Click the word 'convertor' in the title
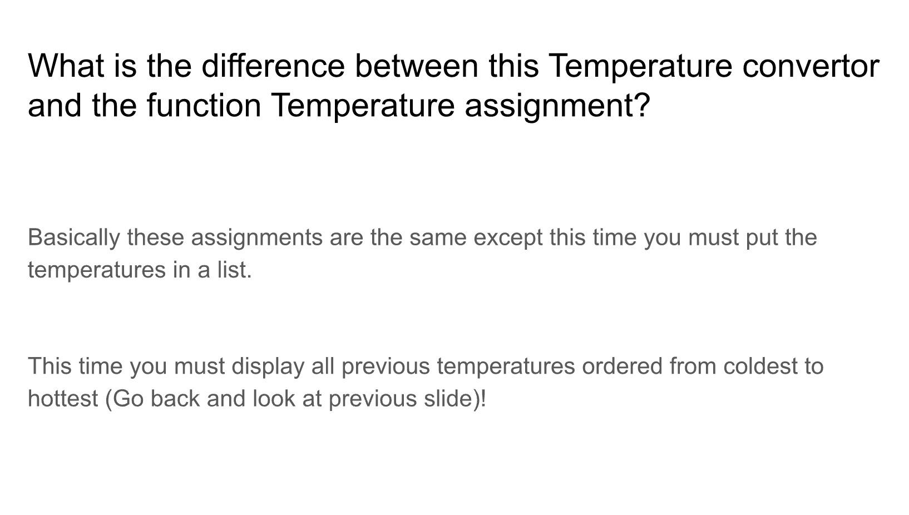 pos(811,66)
